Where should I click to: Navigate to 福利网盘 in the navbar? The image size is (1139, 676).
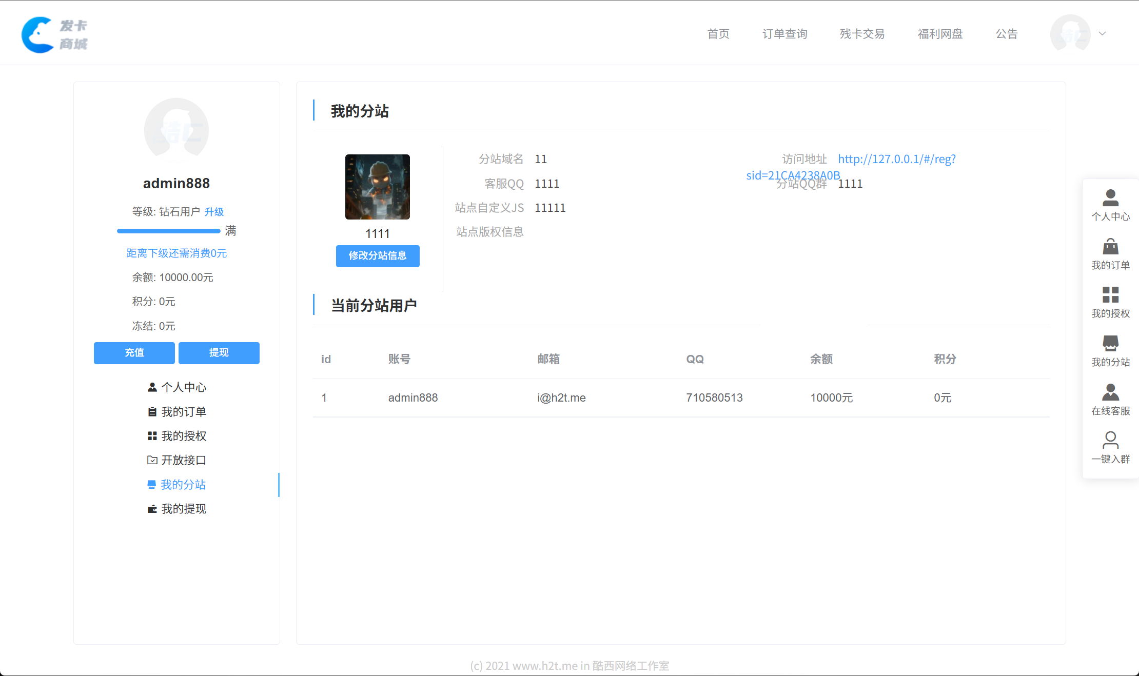coord(940,34)
